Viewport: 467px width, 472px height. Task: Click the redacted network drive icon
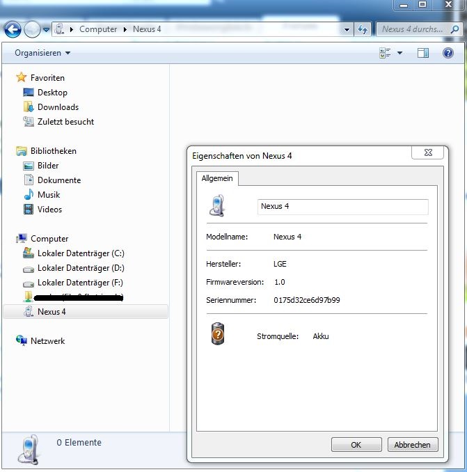click(x=28, y=297)
